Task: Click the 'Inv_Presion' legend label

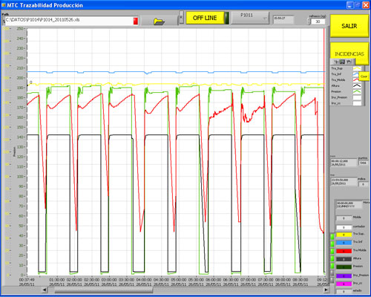Action: point(339,97)
